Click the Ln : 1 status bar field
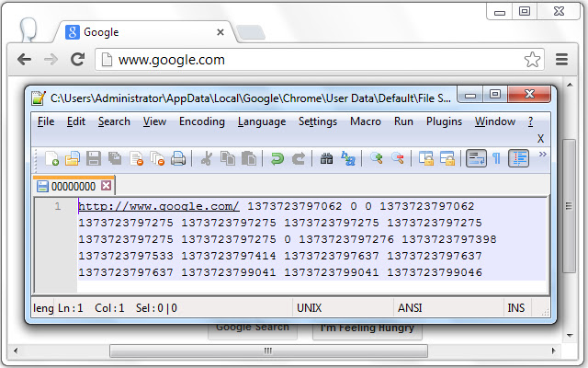The image size is (588, 368). tap(70, 308)
